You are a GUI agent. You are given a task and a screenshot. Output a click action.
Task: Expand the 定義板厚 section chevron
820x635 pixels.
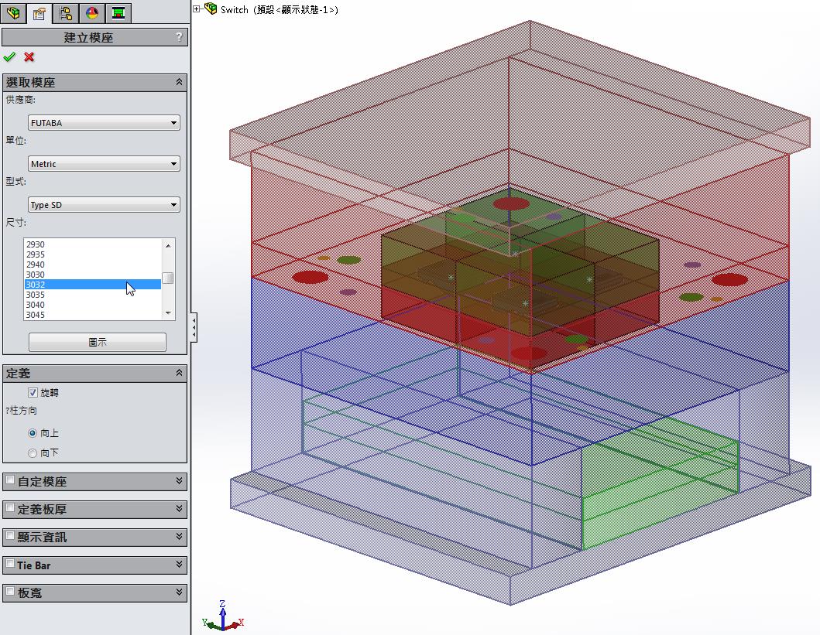(x=180, y=509)
